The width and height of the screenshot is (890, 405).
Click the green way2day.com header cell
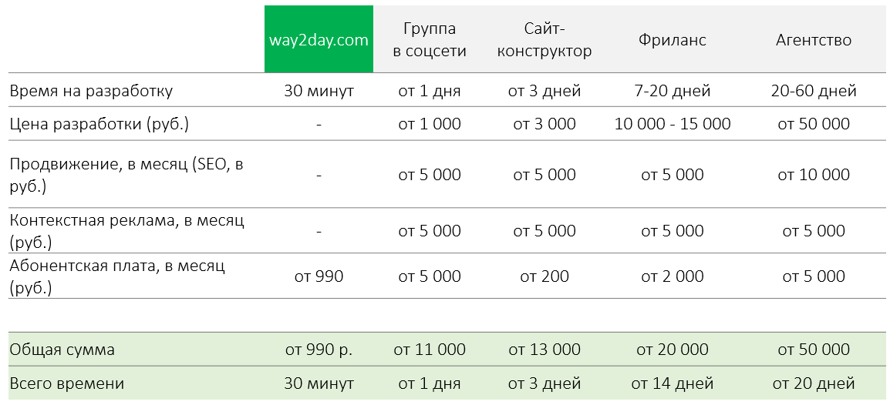tap(319, 39)
